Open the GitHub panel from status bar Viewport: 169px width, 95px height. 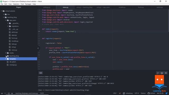pos(151,93)
